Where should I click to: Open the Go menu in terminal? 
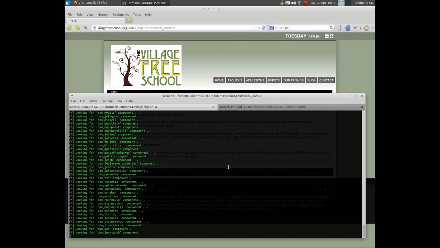click(120, 101)
